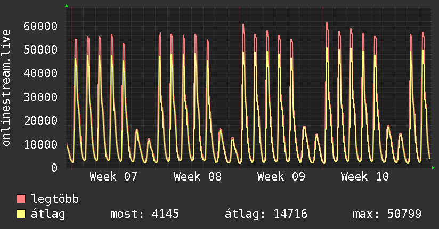Image resolution: width=439 pixels, height=229 pixels.
Task: Click the green arrow at x-axis end
Action: 433,168
